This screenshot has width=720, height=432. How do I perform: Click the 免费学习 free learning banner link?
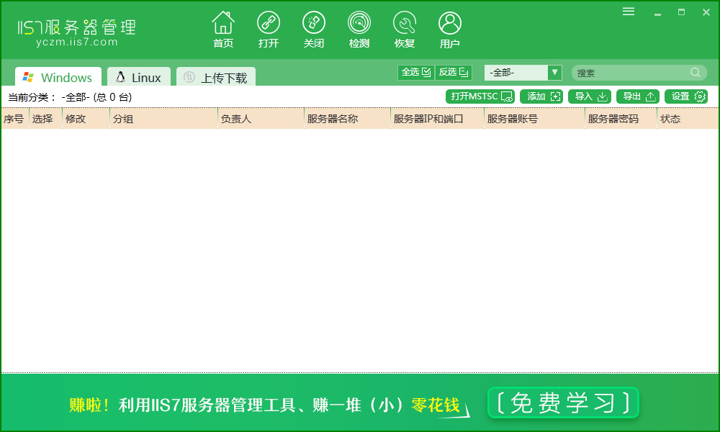(x=562, y=403)
